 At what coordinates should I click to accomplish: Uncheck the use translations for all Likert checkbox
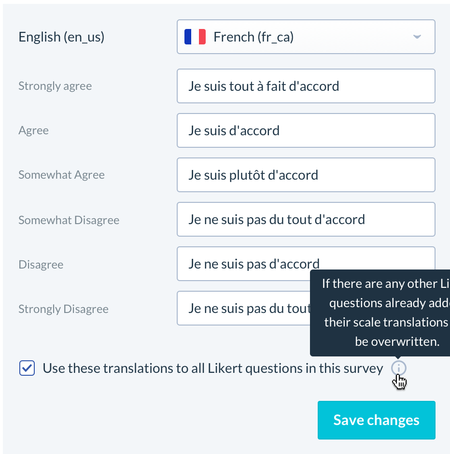click(27, 368)
